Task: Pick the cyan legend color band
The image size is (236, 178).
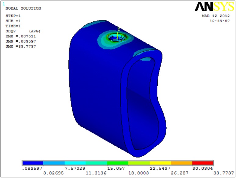Action: pos(75,163)
